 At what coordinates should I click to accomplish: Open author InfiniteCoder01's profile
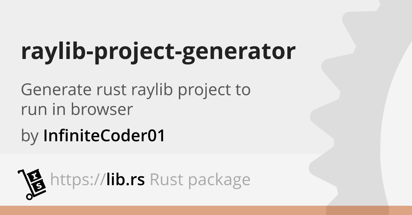click(104, 136)
